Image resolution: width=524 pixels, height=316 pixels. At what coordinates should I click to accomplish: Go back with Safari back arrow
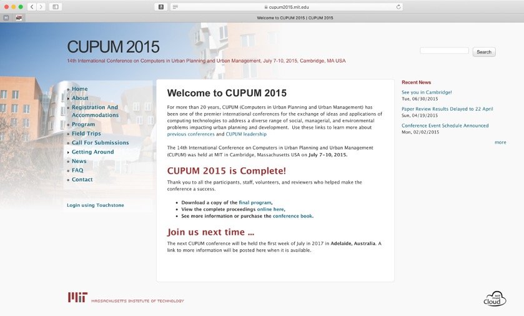pos(32,7)
